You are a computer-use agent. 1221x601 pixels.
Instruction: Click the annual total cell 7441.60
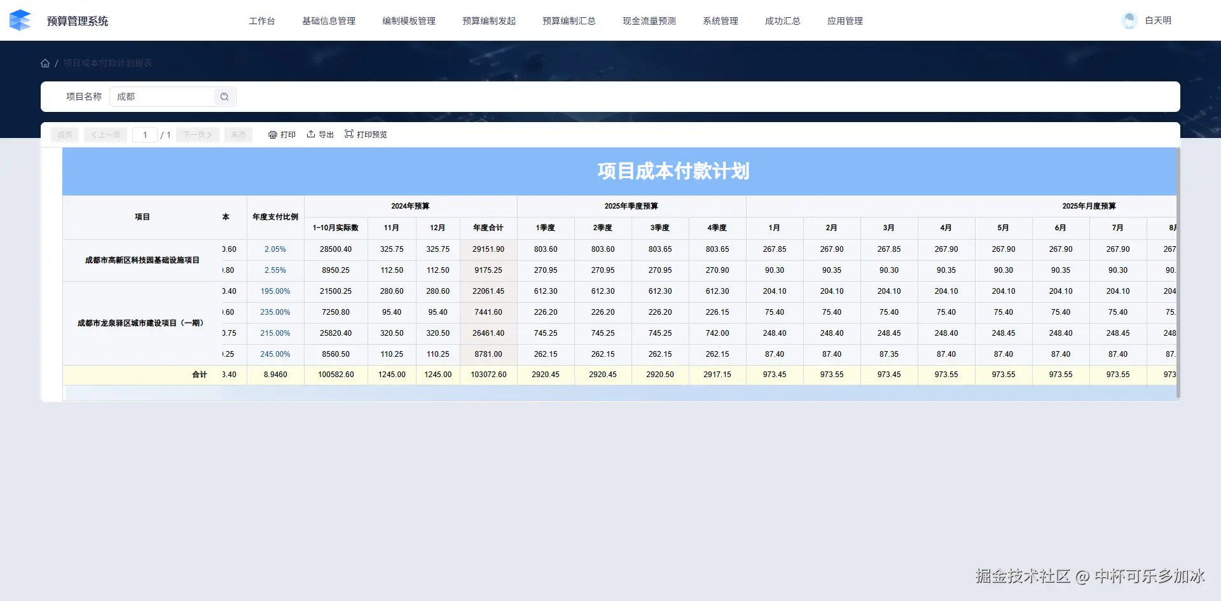pos(488,312)
